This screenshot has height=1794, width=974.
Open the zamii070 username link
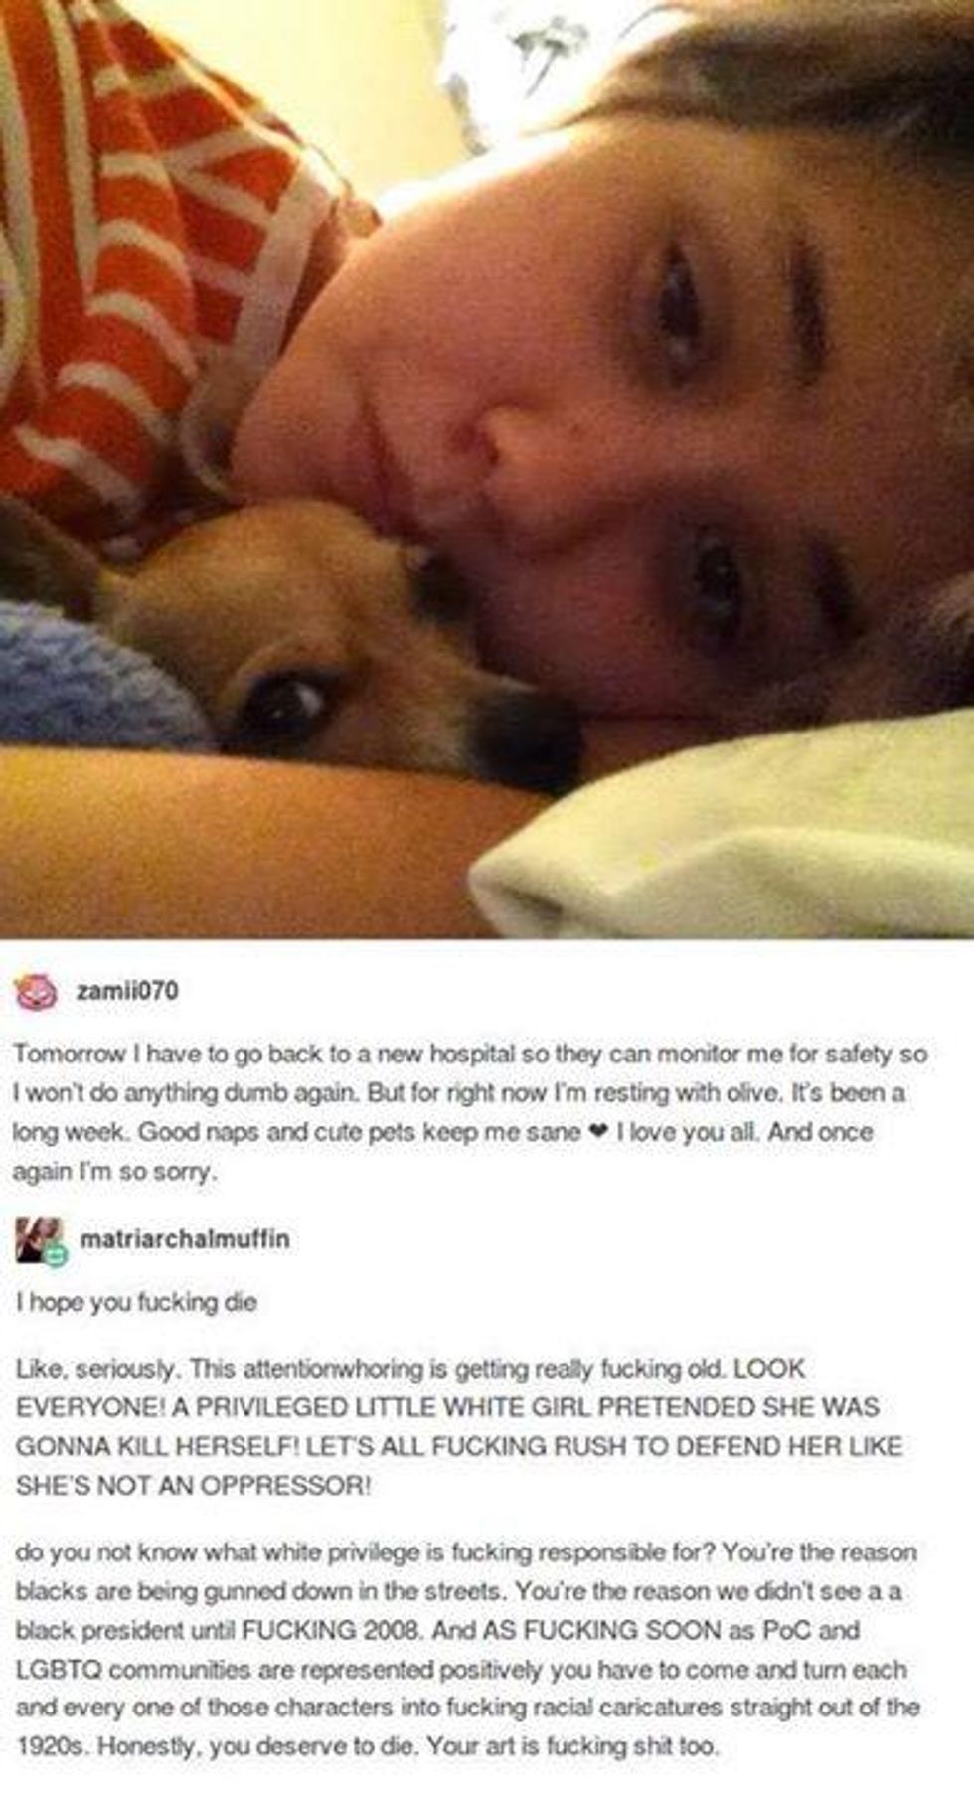127,992
